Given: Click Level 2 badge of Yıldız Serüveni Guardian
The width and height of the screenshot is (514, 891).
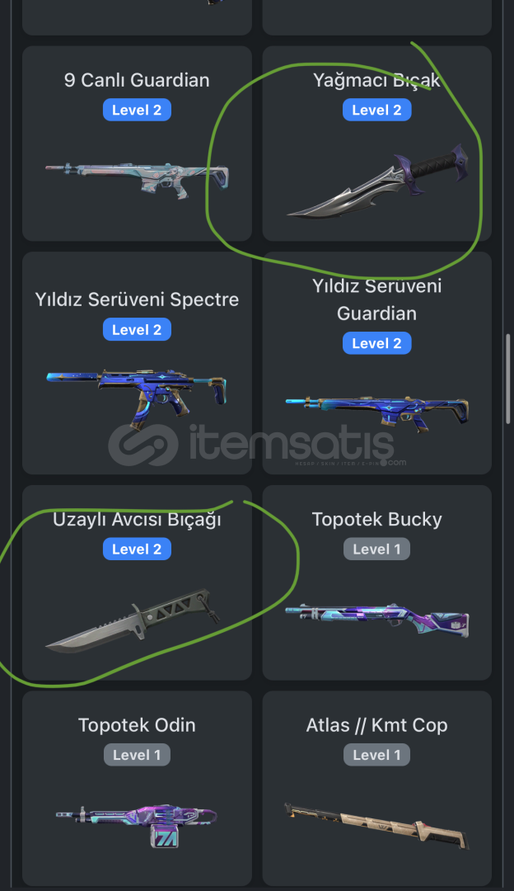Looking at the screenshot, I should pos(376,343).
